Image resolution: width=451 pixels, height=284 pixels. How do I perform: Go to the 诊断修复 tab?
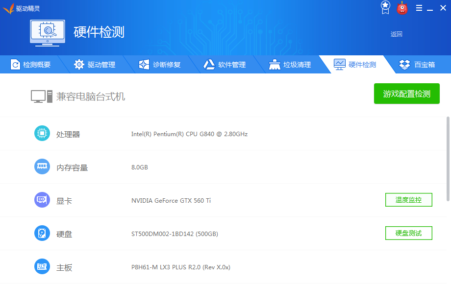160,65
